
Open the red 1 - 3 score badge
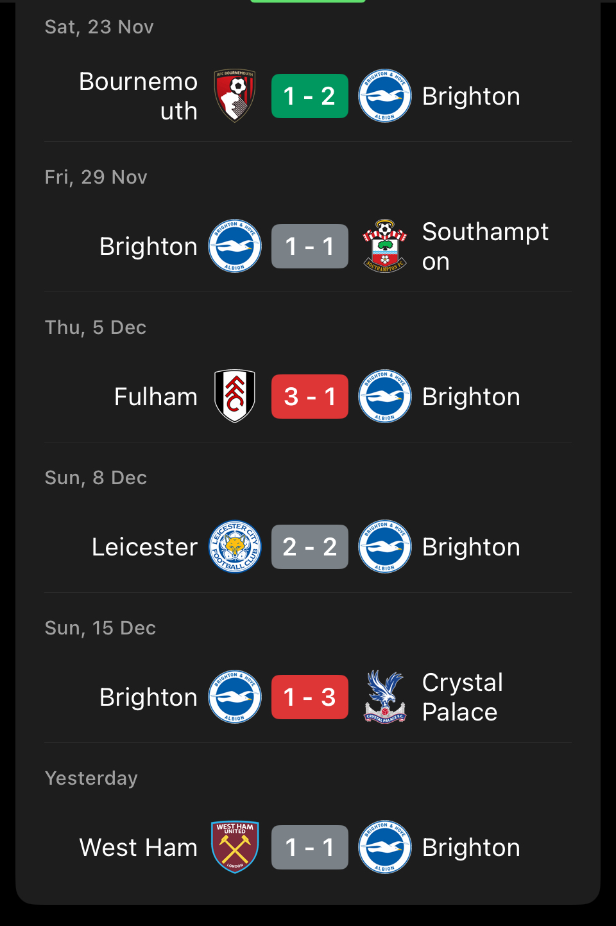pos(310,697)
